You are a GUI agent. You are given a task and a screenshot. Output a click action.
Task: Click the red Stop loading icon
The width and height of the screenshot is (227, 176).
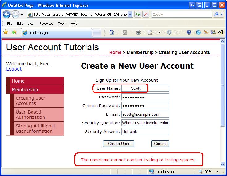tap(146, 14)
